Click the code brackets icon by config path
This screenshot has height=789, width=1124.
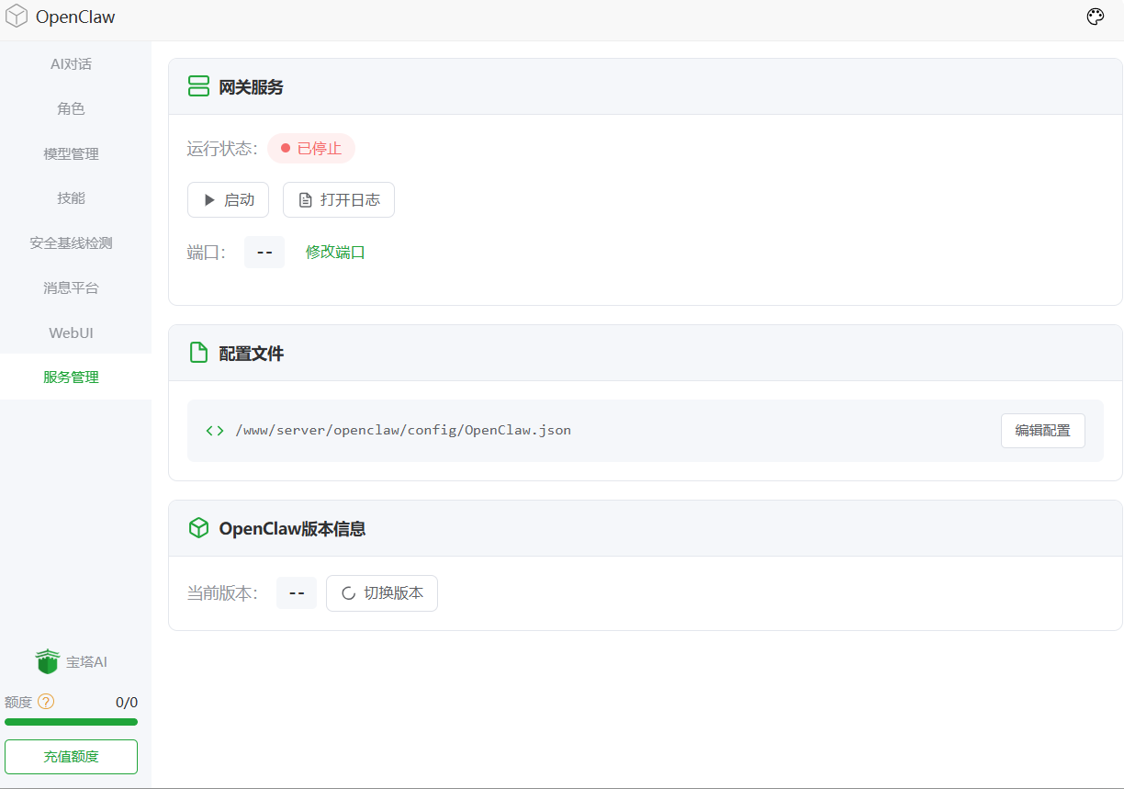pyautogui.click(x=215, y=430)
